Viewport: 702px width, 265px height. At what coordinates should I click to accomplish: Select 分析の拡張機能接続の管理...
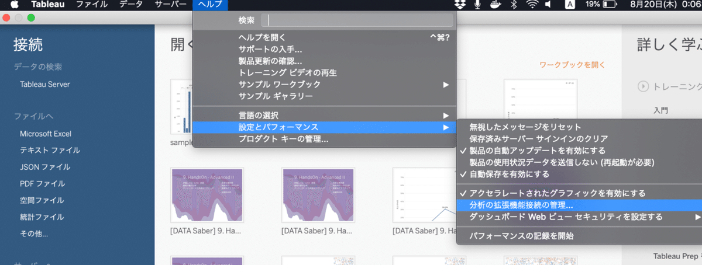pyautogui.click(x=579, y=205)
